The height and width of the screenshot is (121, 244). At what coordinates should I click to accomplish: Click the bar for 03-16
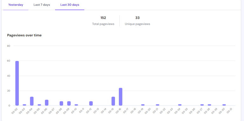(x=121, y=97)
